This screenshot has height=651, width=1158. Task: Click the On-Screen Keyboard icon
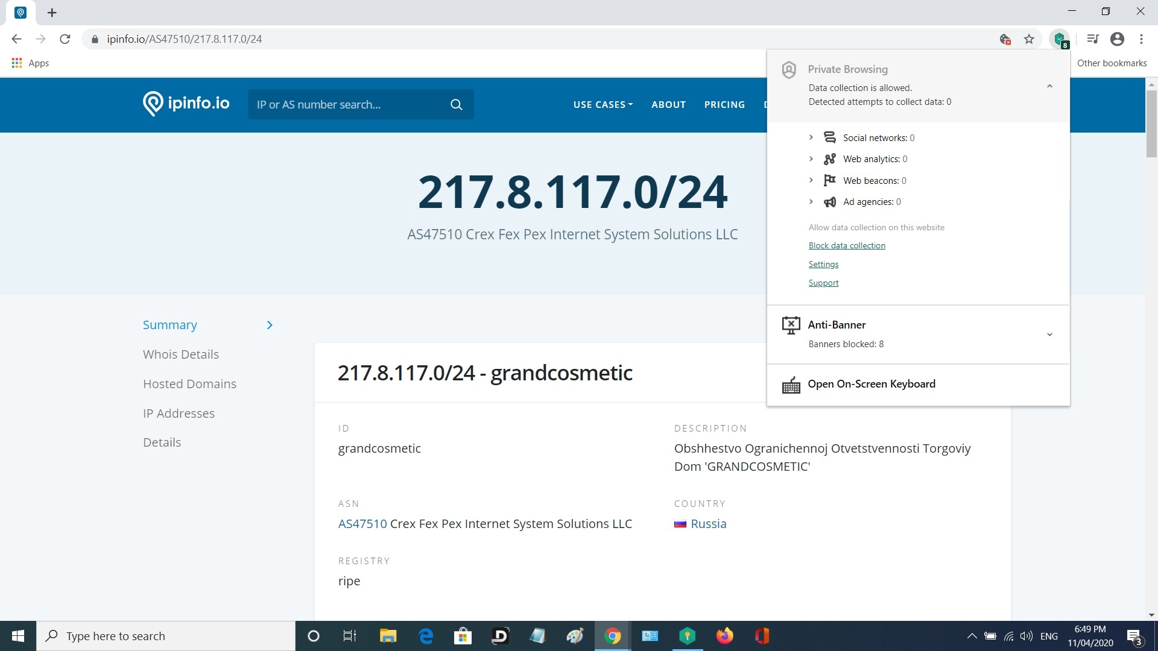(x=791, y=385)
